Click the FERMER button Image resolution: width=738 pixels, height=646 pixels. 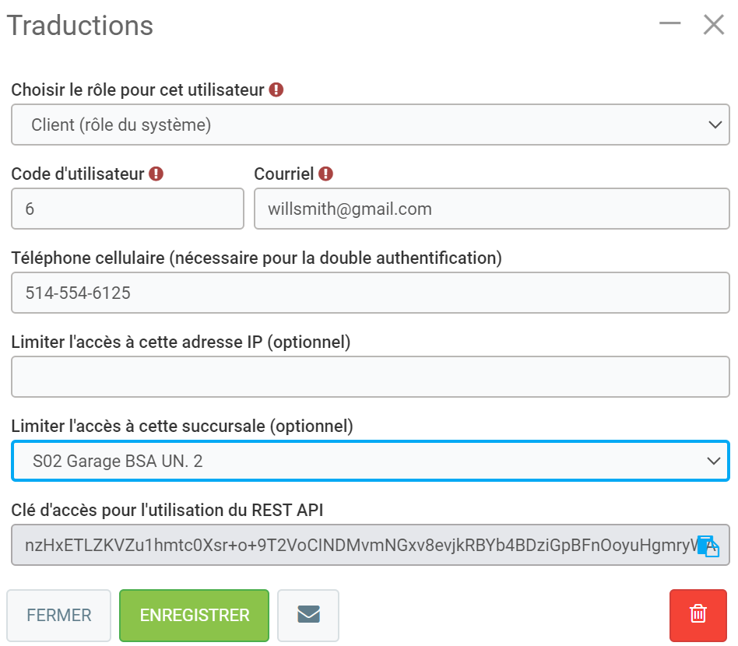(59, 615)
